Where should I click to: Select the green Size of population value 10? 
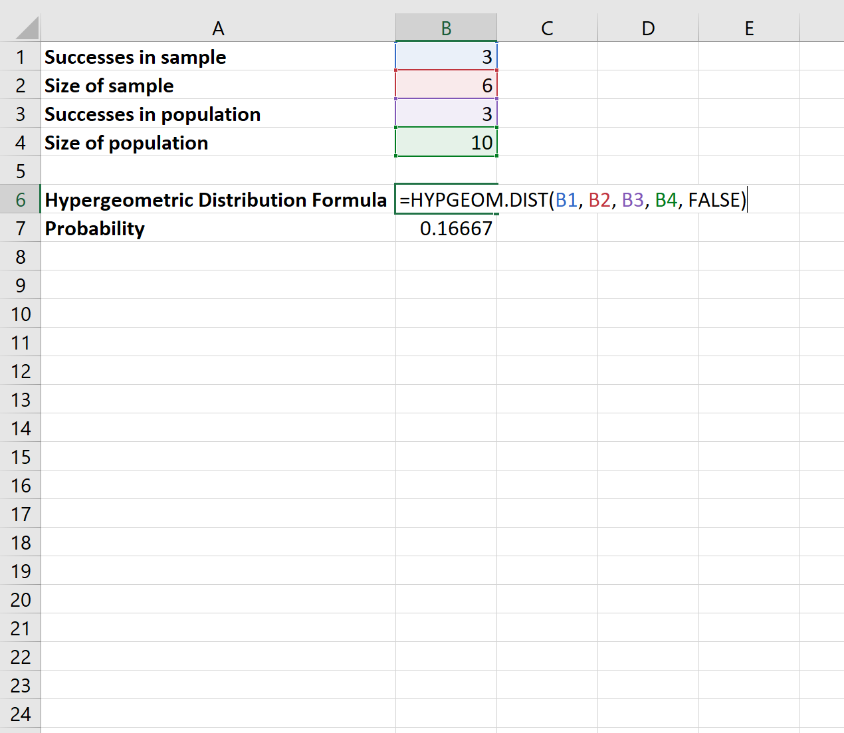tap(445, 142)
